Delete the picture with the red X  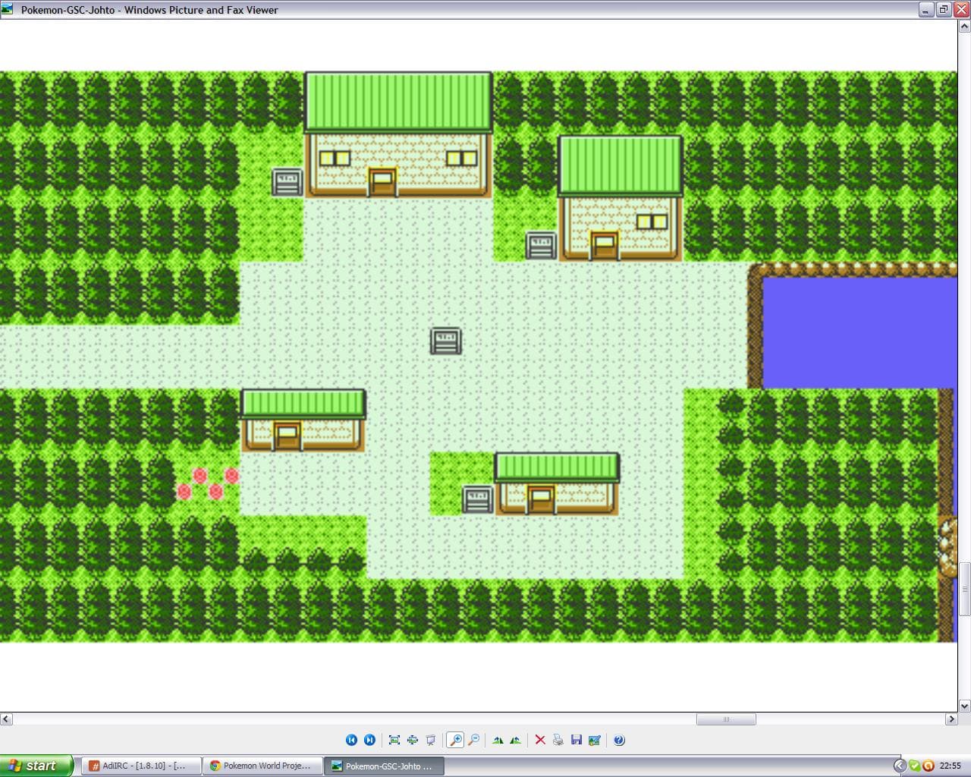pos(540,740)
